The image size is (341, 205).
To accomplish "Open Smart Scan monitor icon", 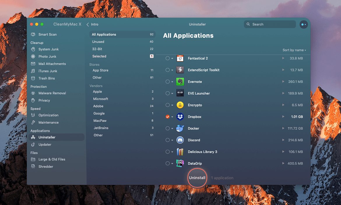I will point(33,35).
